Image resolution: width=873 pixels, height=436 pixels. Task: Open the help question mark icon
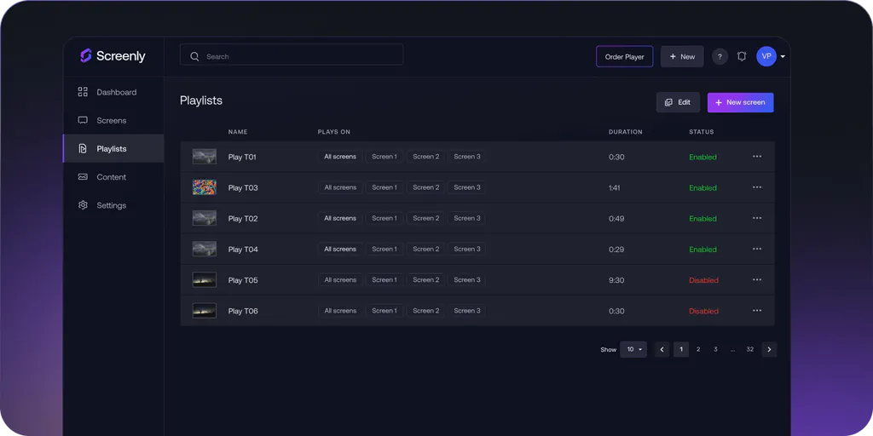pos(720,57)
